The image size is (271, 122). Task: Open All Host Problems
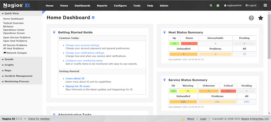tap(13, 49)
